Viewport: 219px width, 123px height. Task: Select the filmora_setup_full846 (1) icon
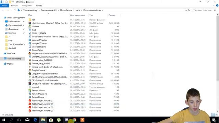click(x=30, y=60)
